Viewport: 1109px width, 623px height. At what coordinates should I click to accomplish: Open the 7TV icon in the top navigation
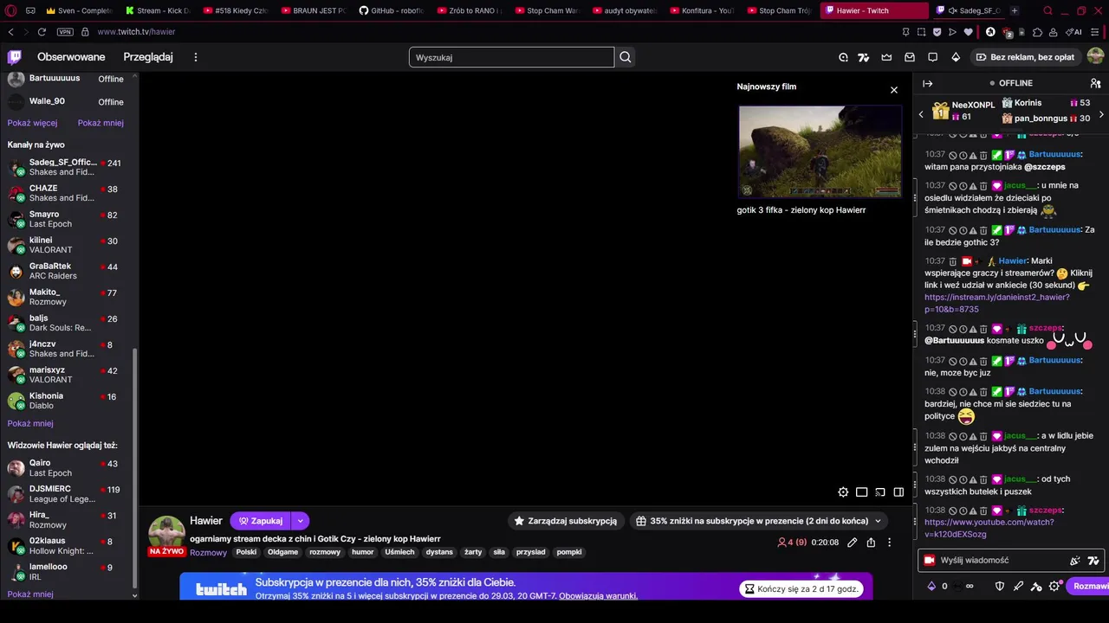[863, 57]
